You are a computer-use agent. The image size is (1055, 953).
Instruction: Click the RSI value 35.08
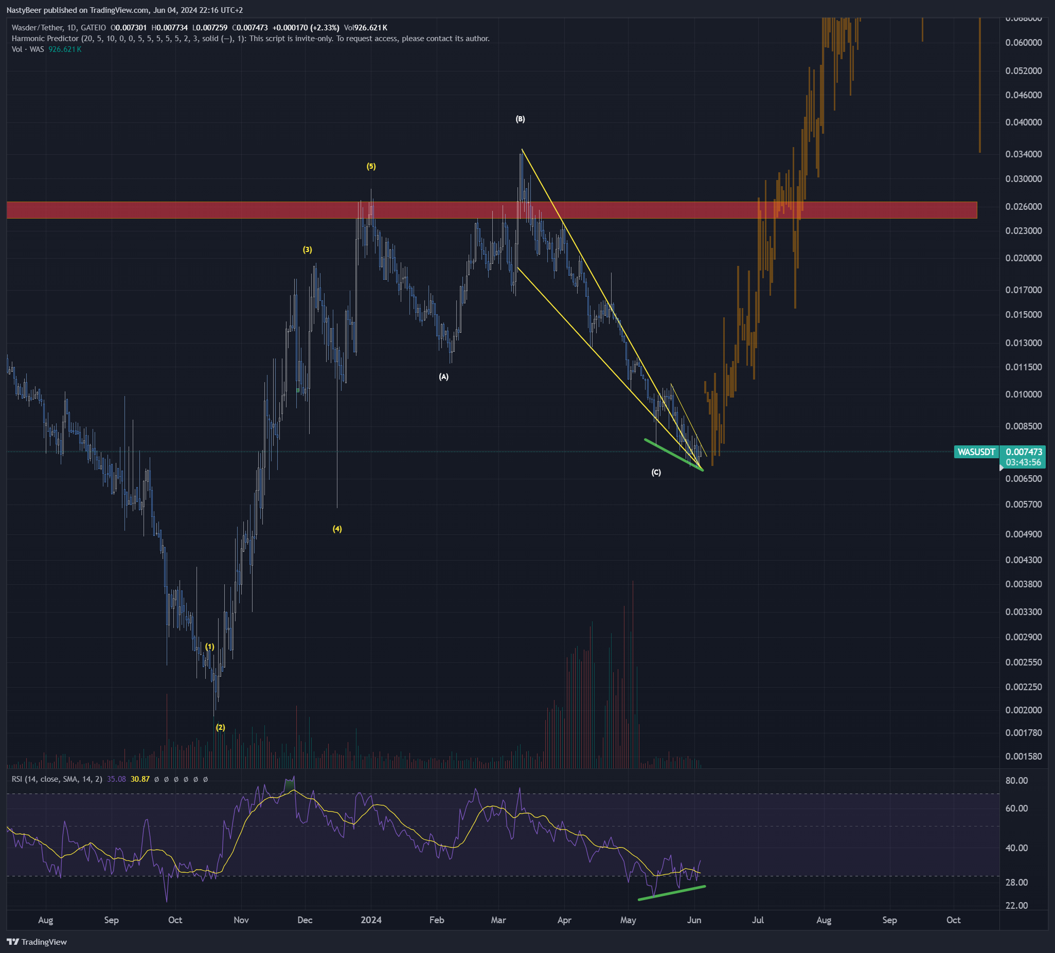(116, 779)
